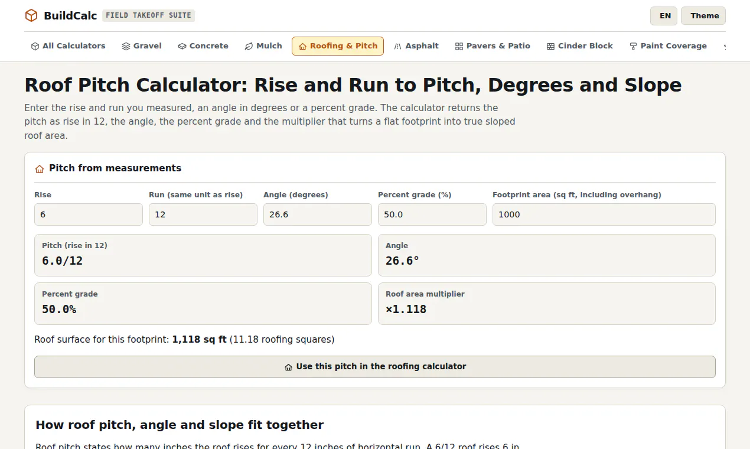Open the Paint Coverage tab
Image resolution: width=750 pixels, height=449 pixels.
point(668,46)
